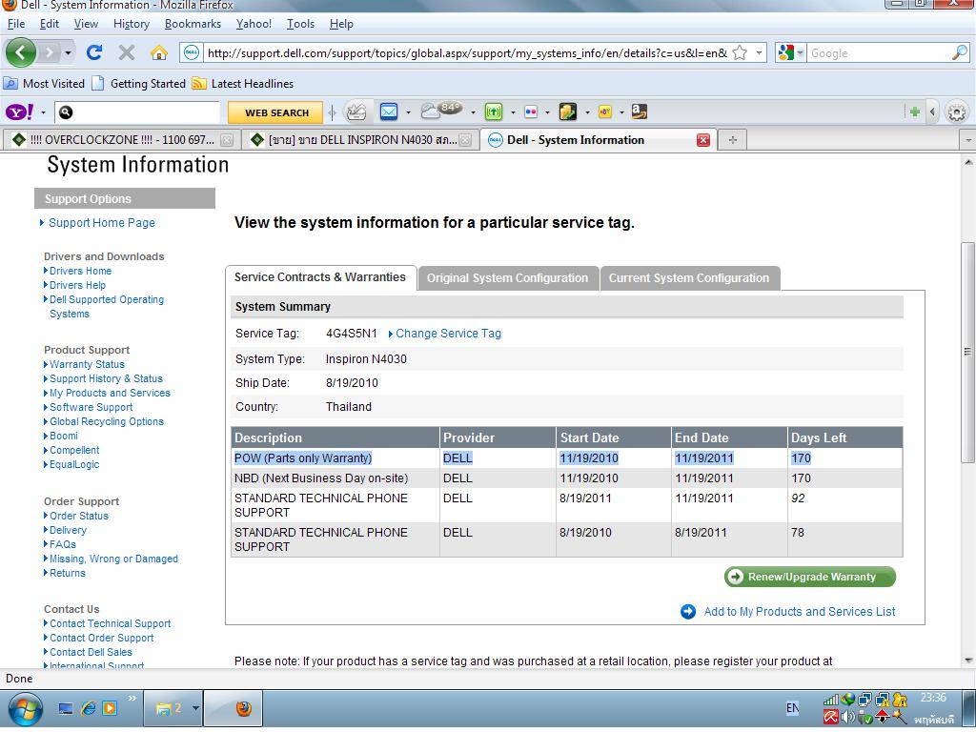
Task: Open the Flickr icon in Yahoo toolbar
Action: tap(531, 112)
